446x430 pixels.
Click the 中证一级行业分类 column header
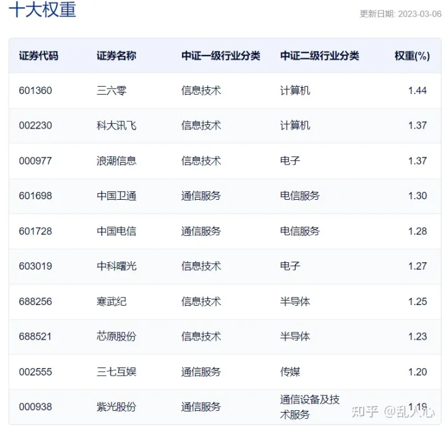(x=221, y=56)
